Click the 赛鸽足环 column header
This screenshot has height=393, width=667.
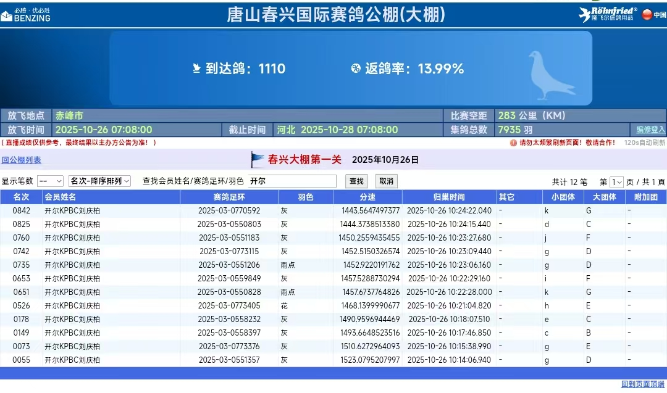click(229, 197)
